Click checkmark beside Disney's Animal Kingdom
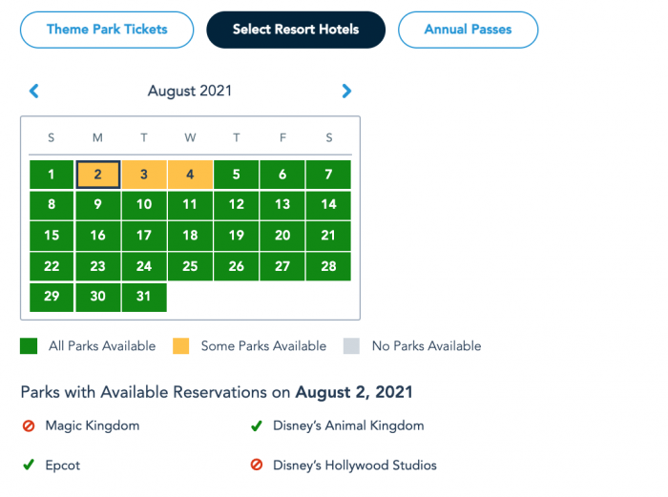The image size is (668, 497). click(x=256, y=425)
